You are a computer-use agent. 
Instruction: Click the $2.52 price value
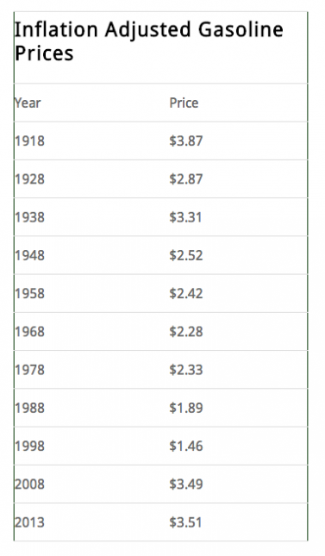(186, 255)
